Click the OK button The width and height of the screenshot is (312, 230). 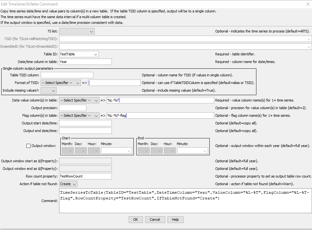coord(135,220)
